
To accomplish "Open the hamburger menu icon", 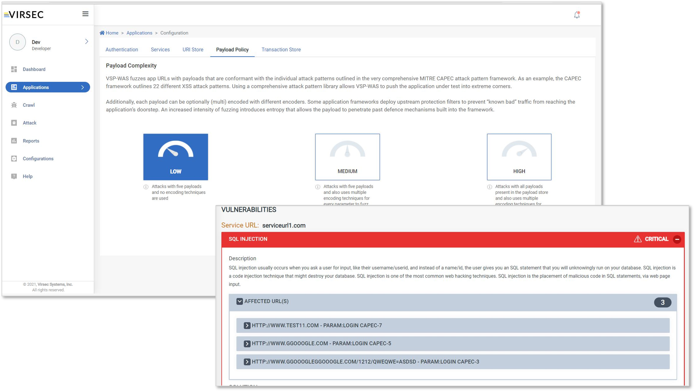I will point(85,14).
